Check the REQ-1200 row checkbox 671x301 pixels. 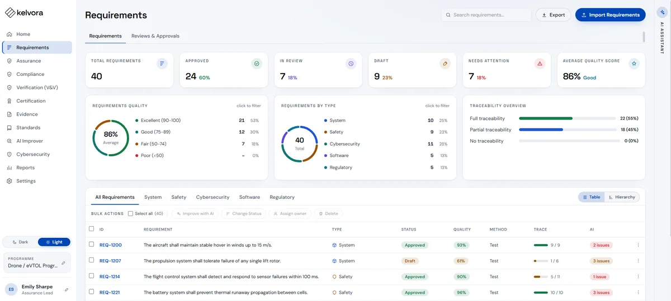pyautogui.click(x=92, y=245)
